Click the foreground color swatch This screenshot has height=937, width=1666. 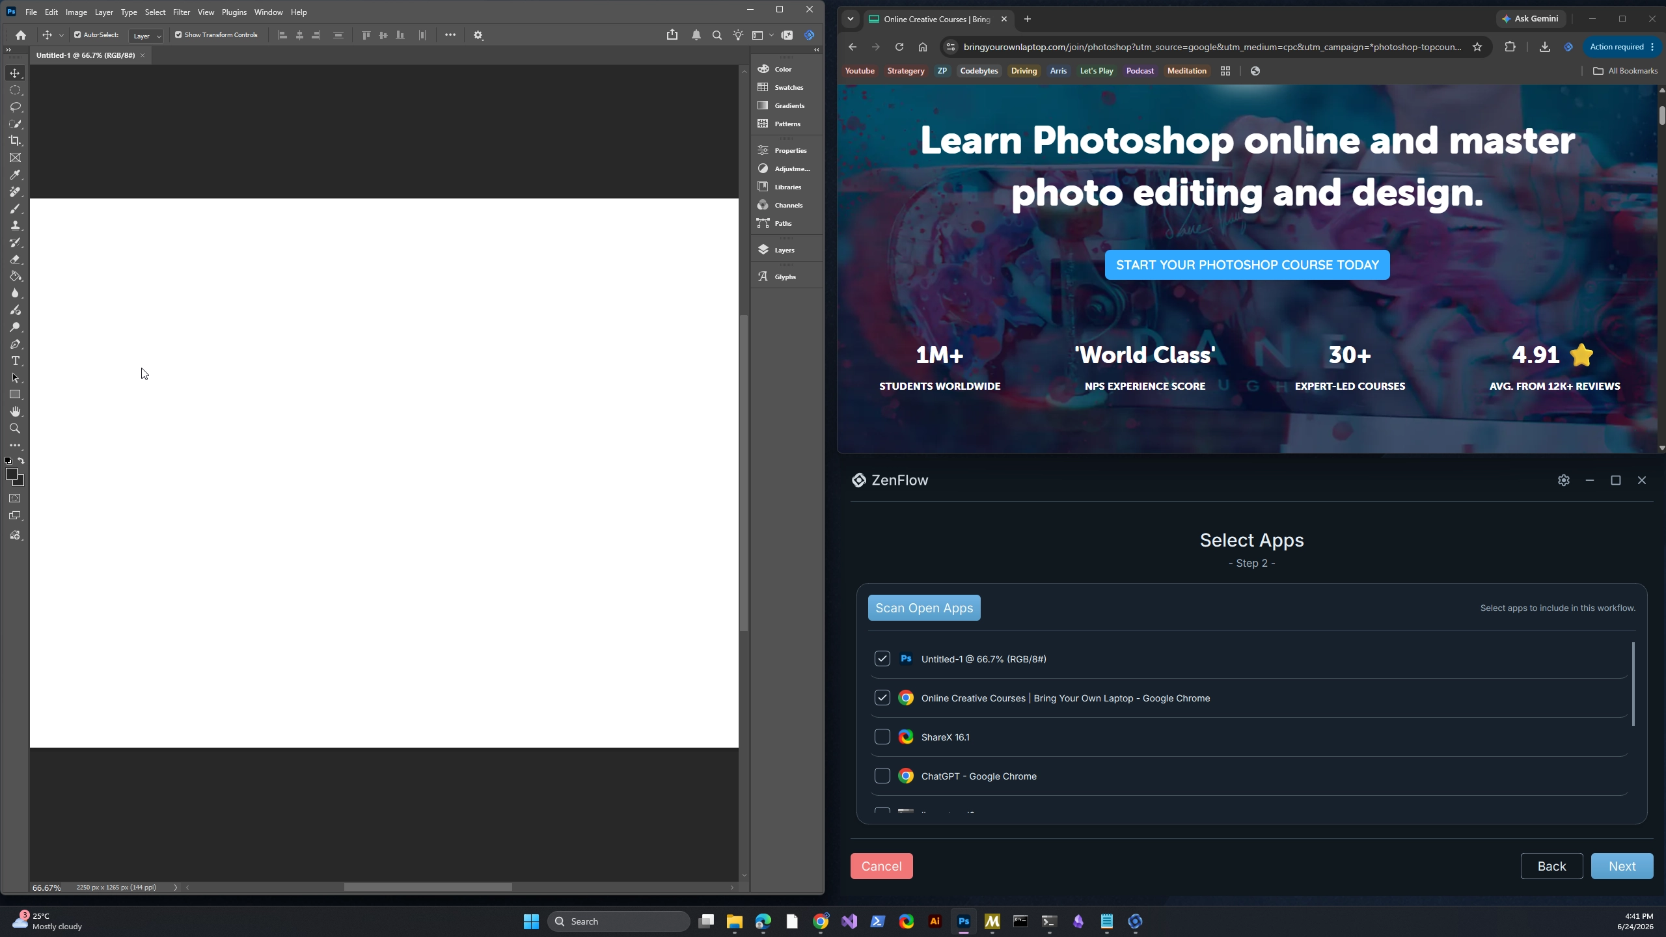[11, 474]
